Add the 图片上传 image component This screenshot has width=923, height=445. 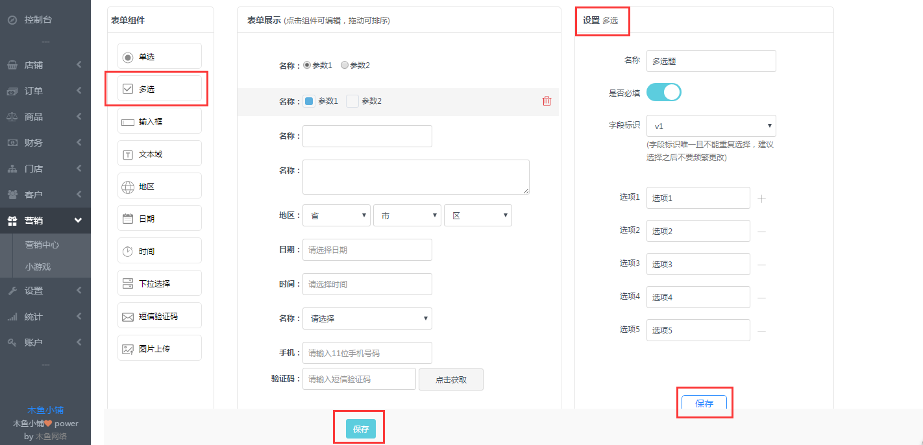(159, 348)
